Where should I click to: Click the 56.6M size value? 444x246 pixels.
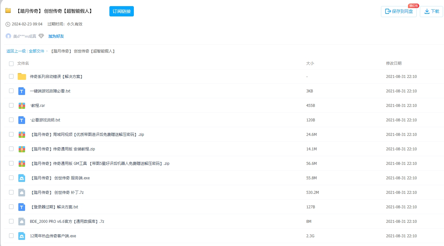coord(311,164)
